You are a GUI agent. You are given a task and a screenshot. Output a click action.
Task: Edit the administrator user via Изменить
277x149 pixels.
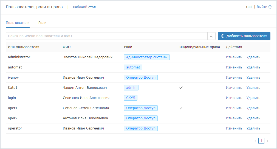[234, 57]
